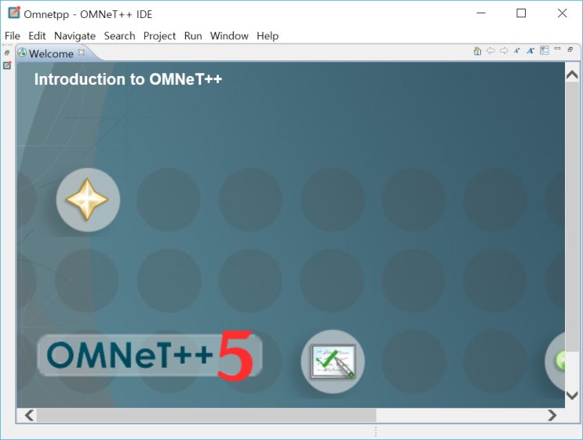Click the OMNeT++ 5 logo
The height and width of the screenshot is (440, 583).
click(x=149, y=356)
